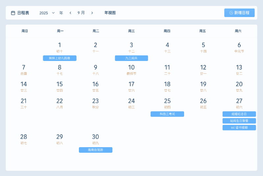Click the plus icon in 新增日程
This screenshot has height=176, width=263.
[231, 13]
